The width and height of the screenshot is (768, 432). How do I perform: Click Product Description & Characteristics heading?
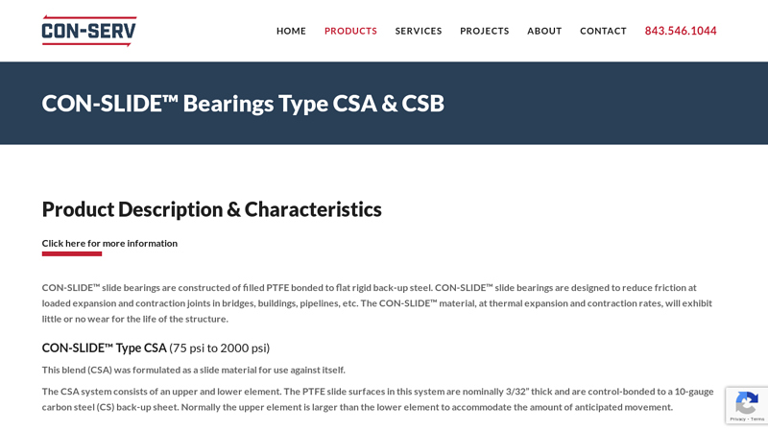coord(211,209)
